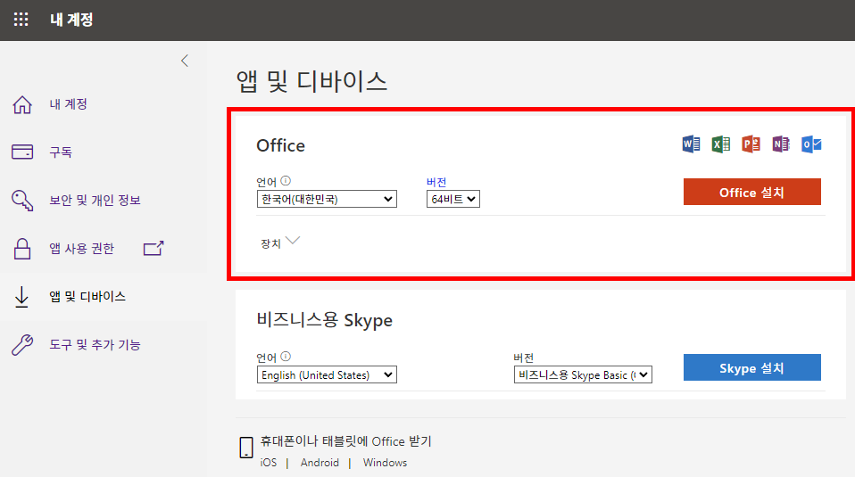Expand the 장치 devices section

click(279, 242)
